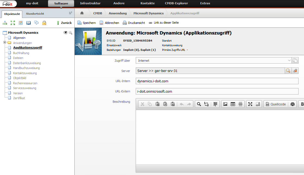Screen dimensions: 304x175
Task: Expand the Anwendungen folder node
Action: [x=5, y=42]
